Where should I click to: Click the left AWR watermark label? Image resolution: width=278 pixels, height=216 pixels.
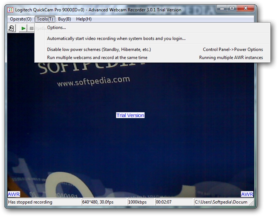[14, 194]
